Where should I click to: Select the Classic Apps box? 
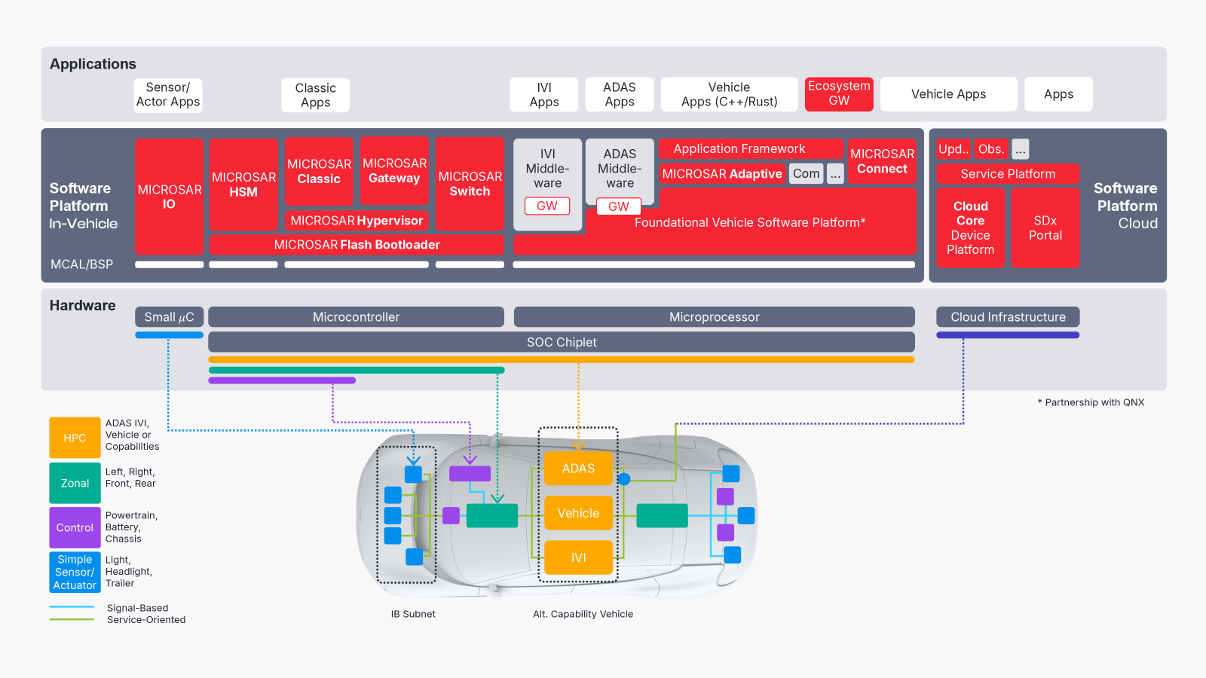[315, 95]
